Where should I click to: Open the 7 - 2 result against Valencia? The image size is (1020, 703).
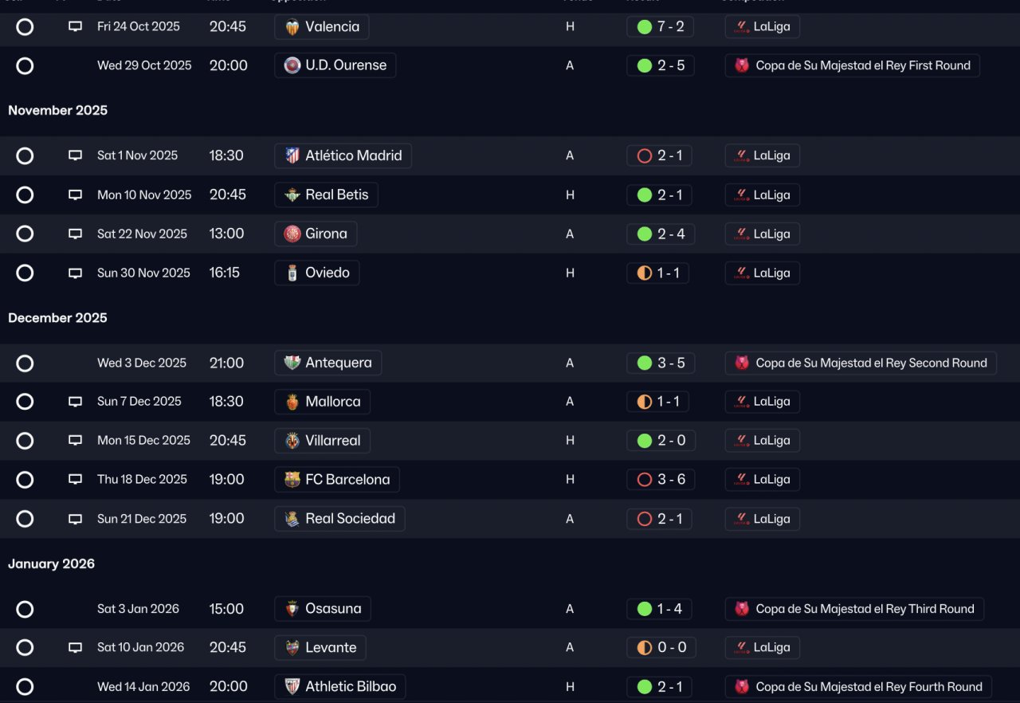coord(660,26)
